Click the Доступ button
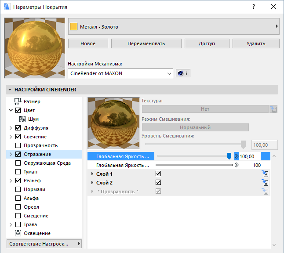This screenshot has height=253, width=284. click(207, 43)
